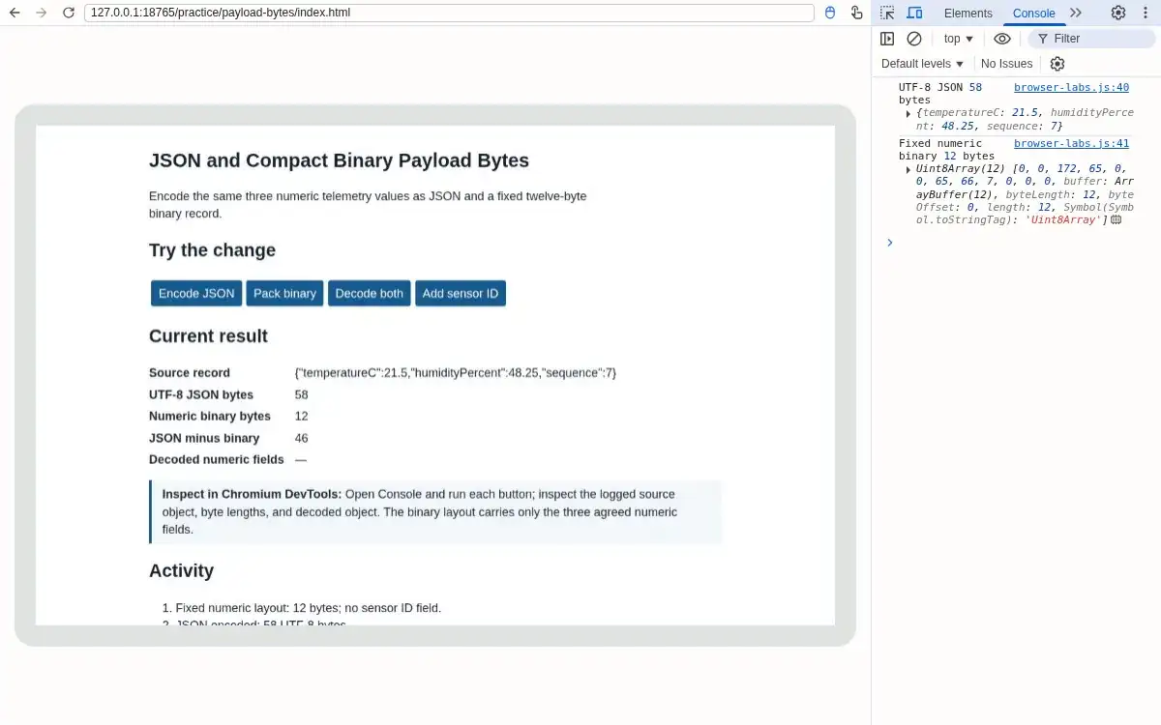Click the memory inspector icon after Uint8Array
This screenshot has height=725, width=1161.
click(1116, 220)
